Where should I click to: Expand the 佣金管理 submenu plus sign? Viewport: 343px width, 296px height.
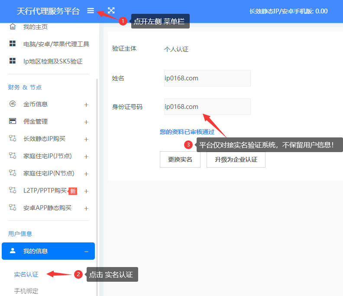(x=86, y=122)
